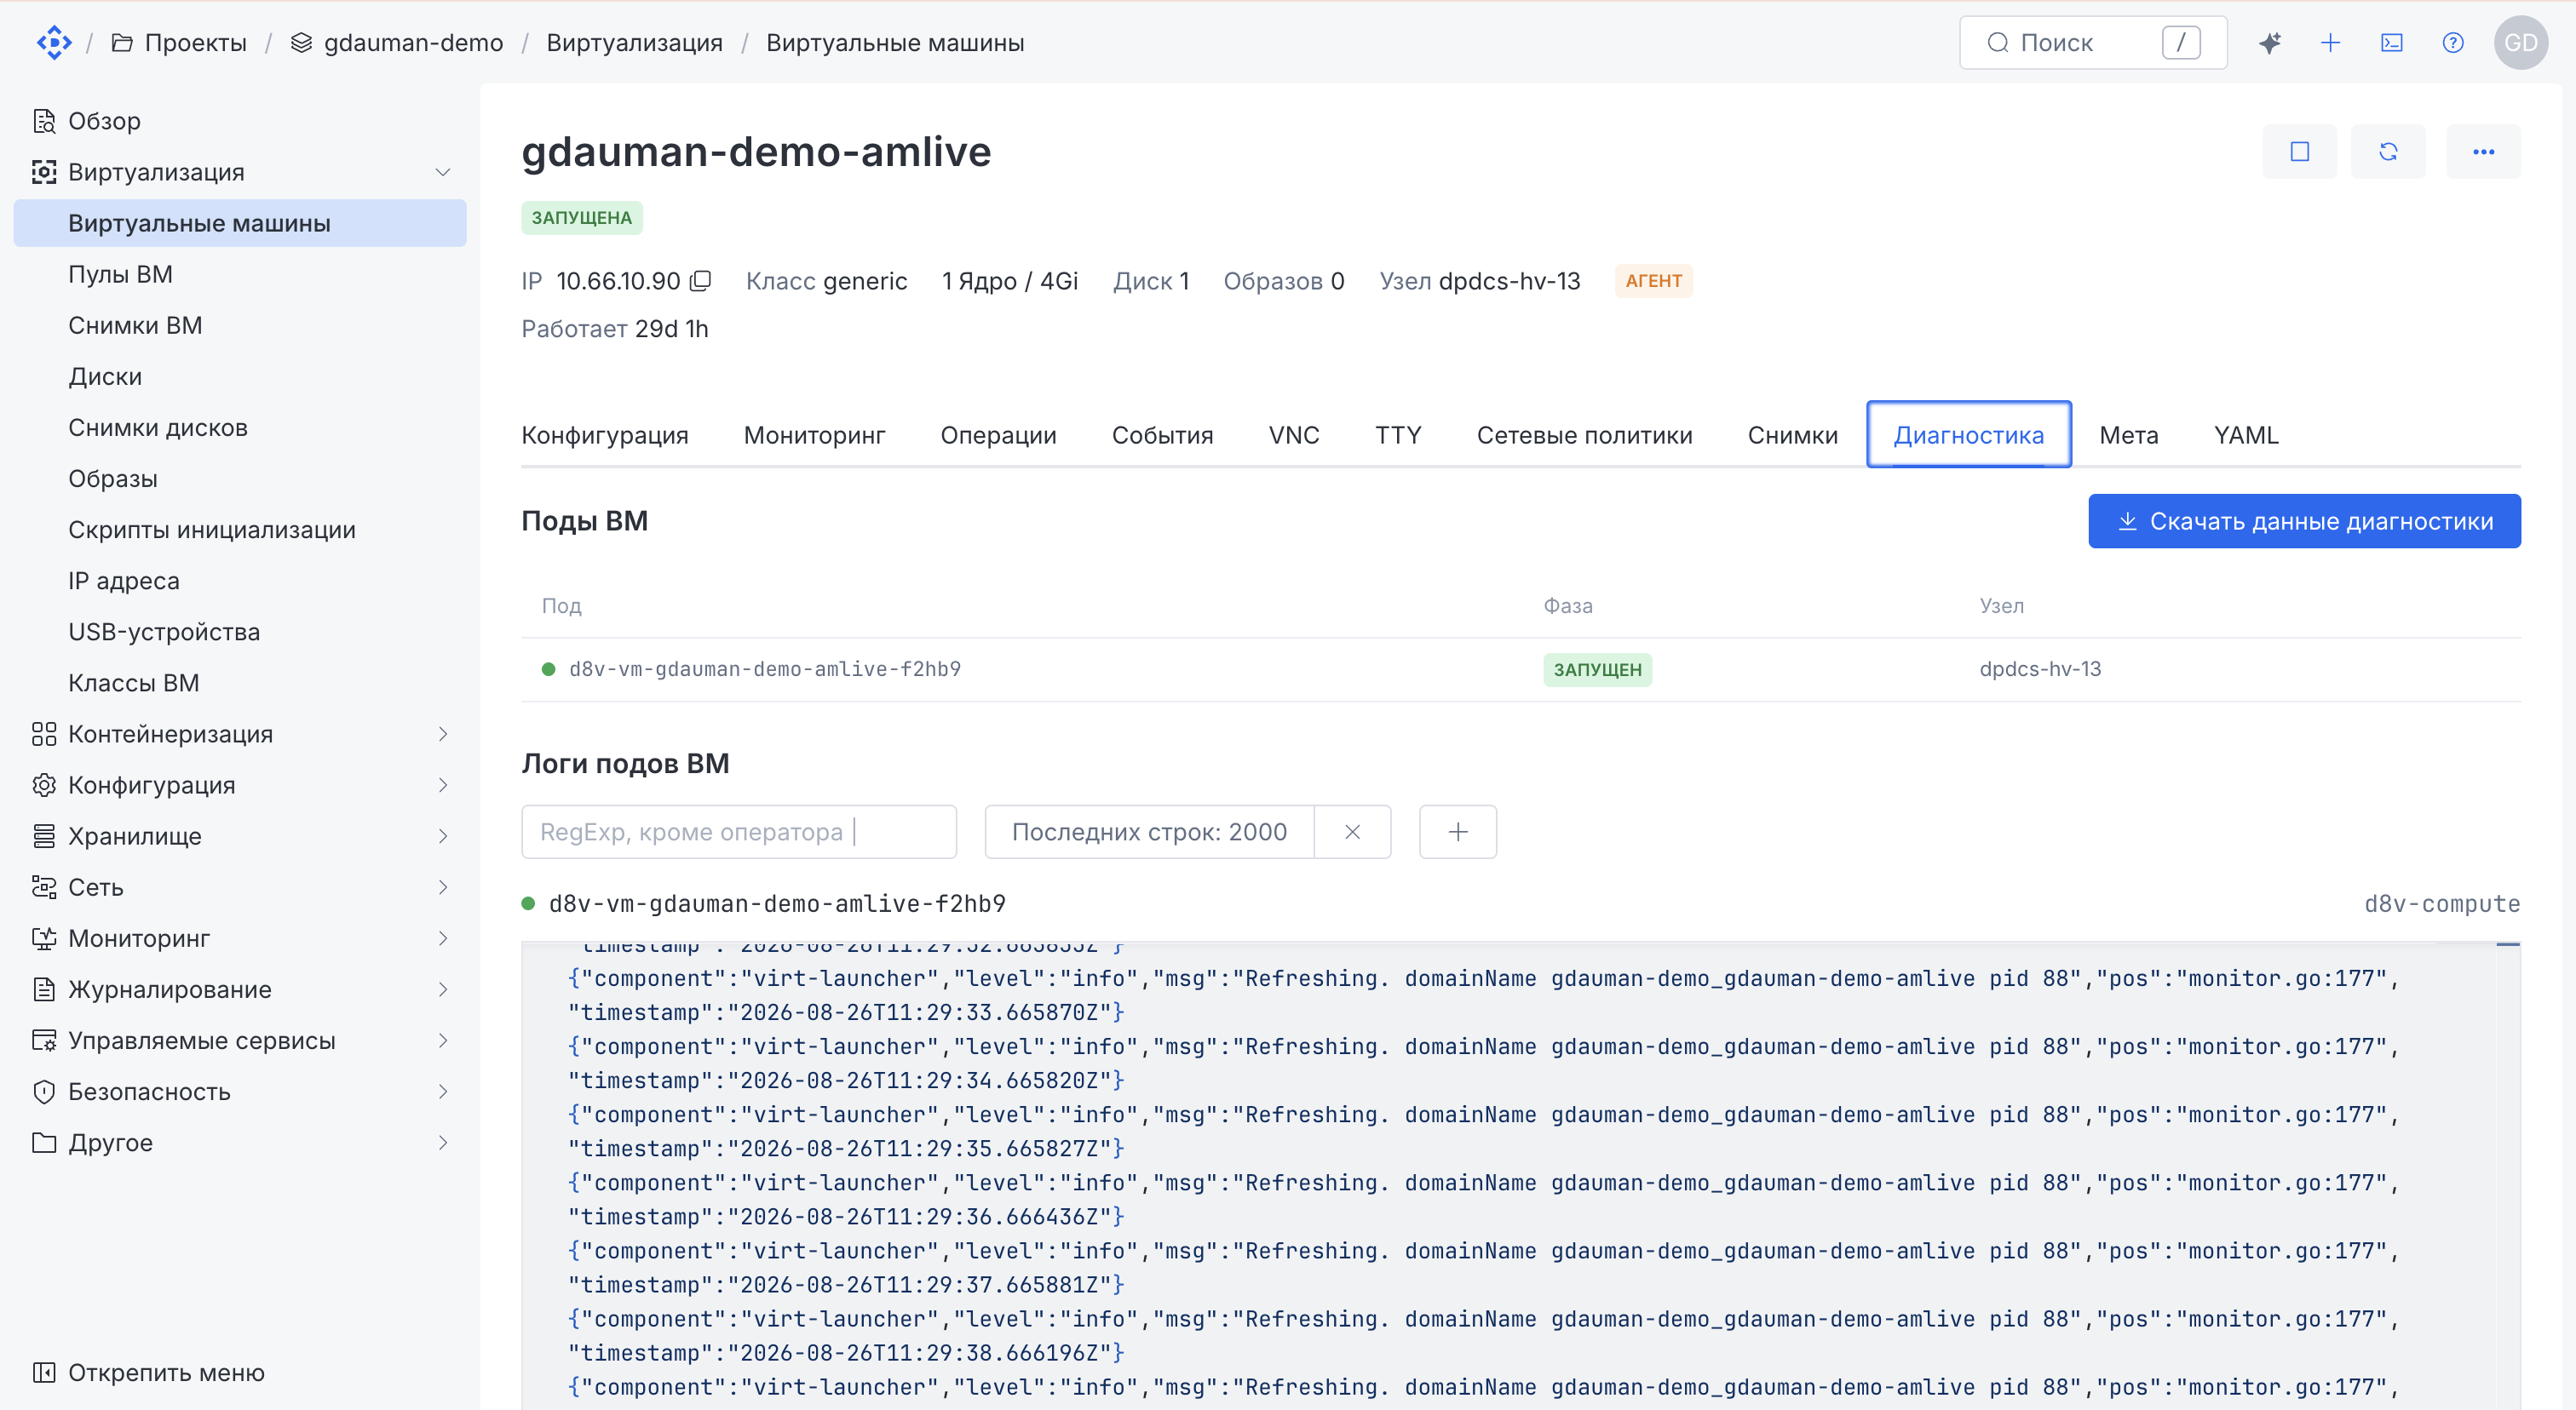Open USB-устройства in sidebar
Image resolution: width=2576 pixels, height=1410 pixels.
click(x=240, y=632)
